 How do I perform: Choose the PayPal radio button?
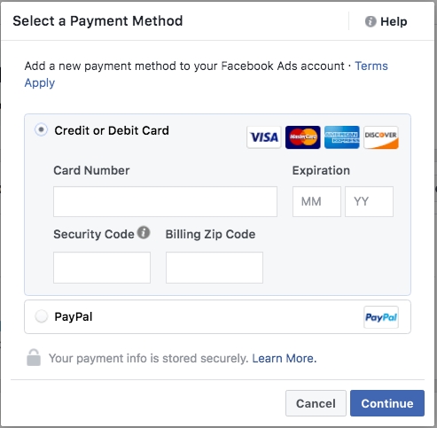(41, 316)
